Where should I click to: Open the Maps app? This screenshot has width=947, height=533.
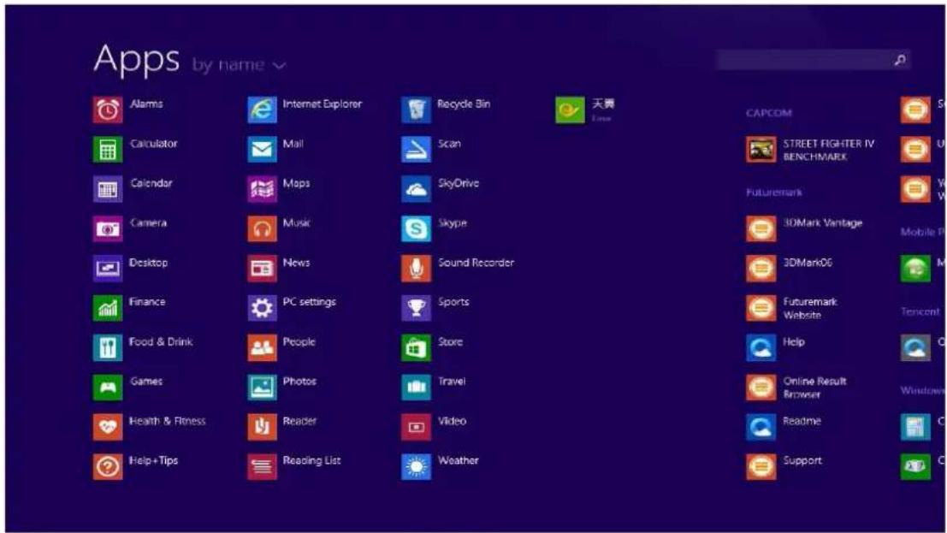pyautogui.click(x=262, y=190)
